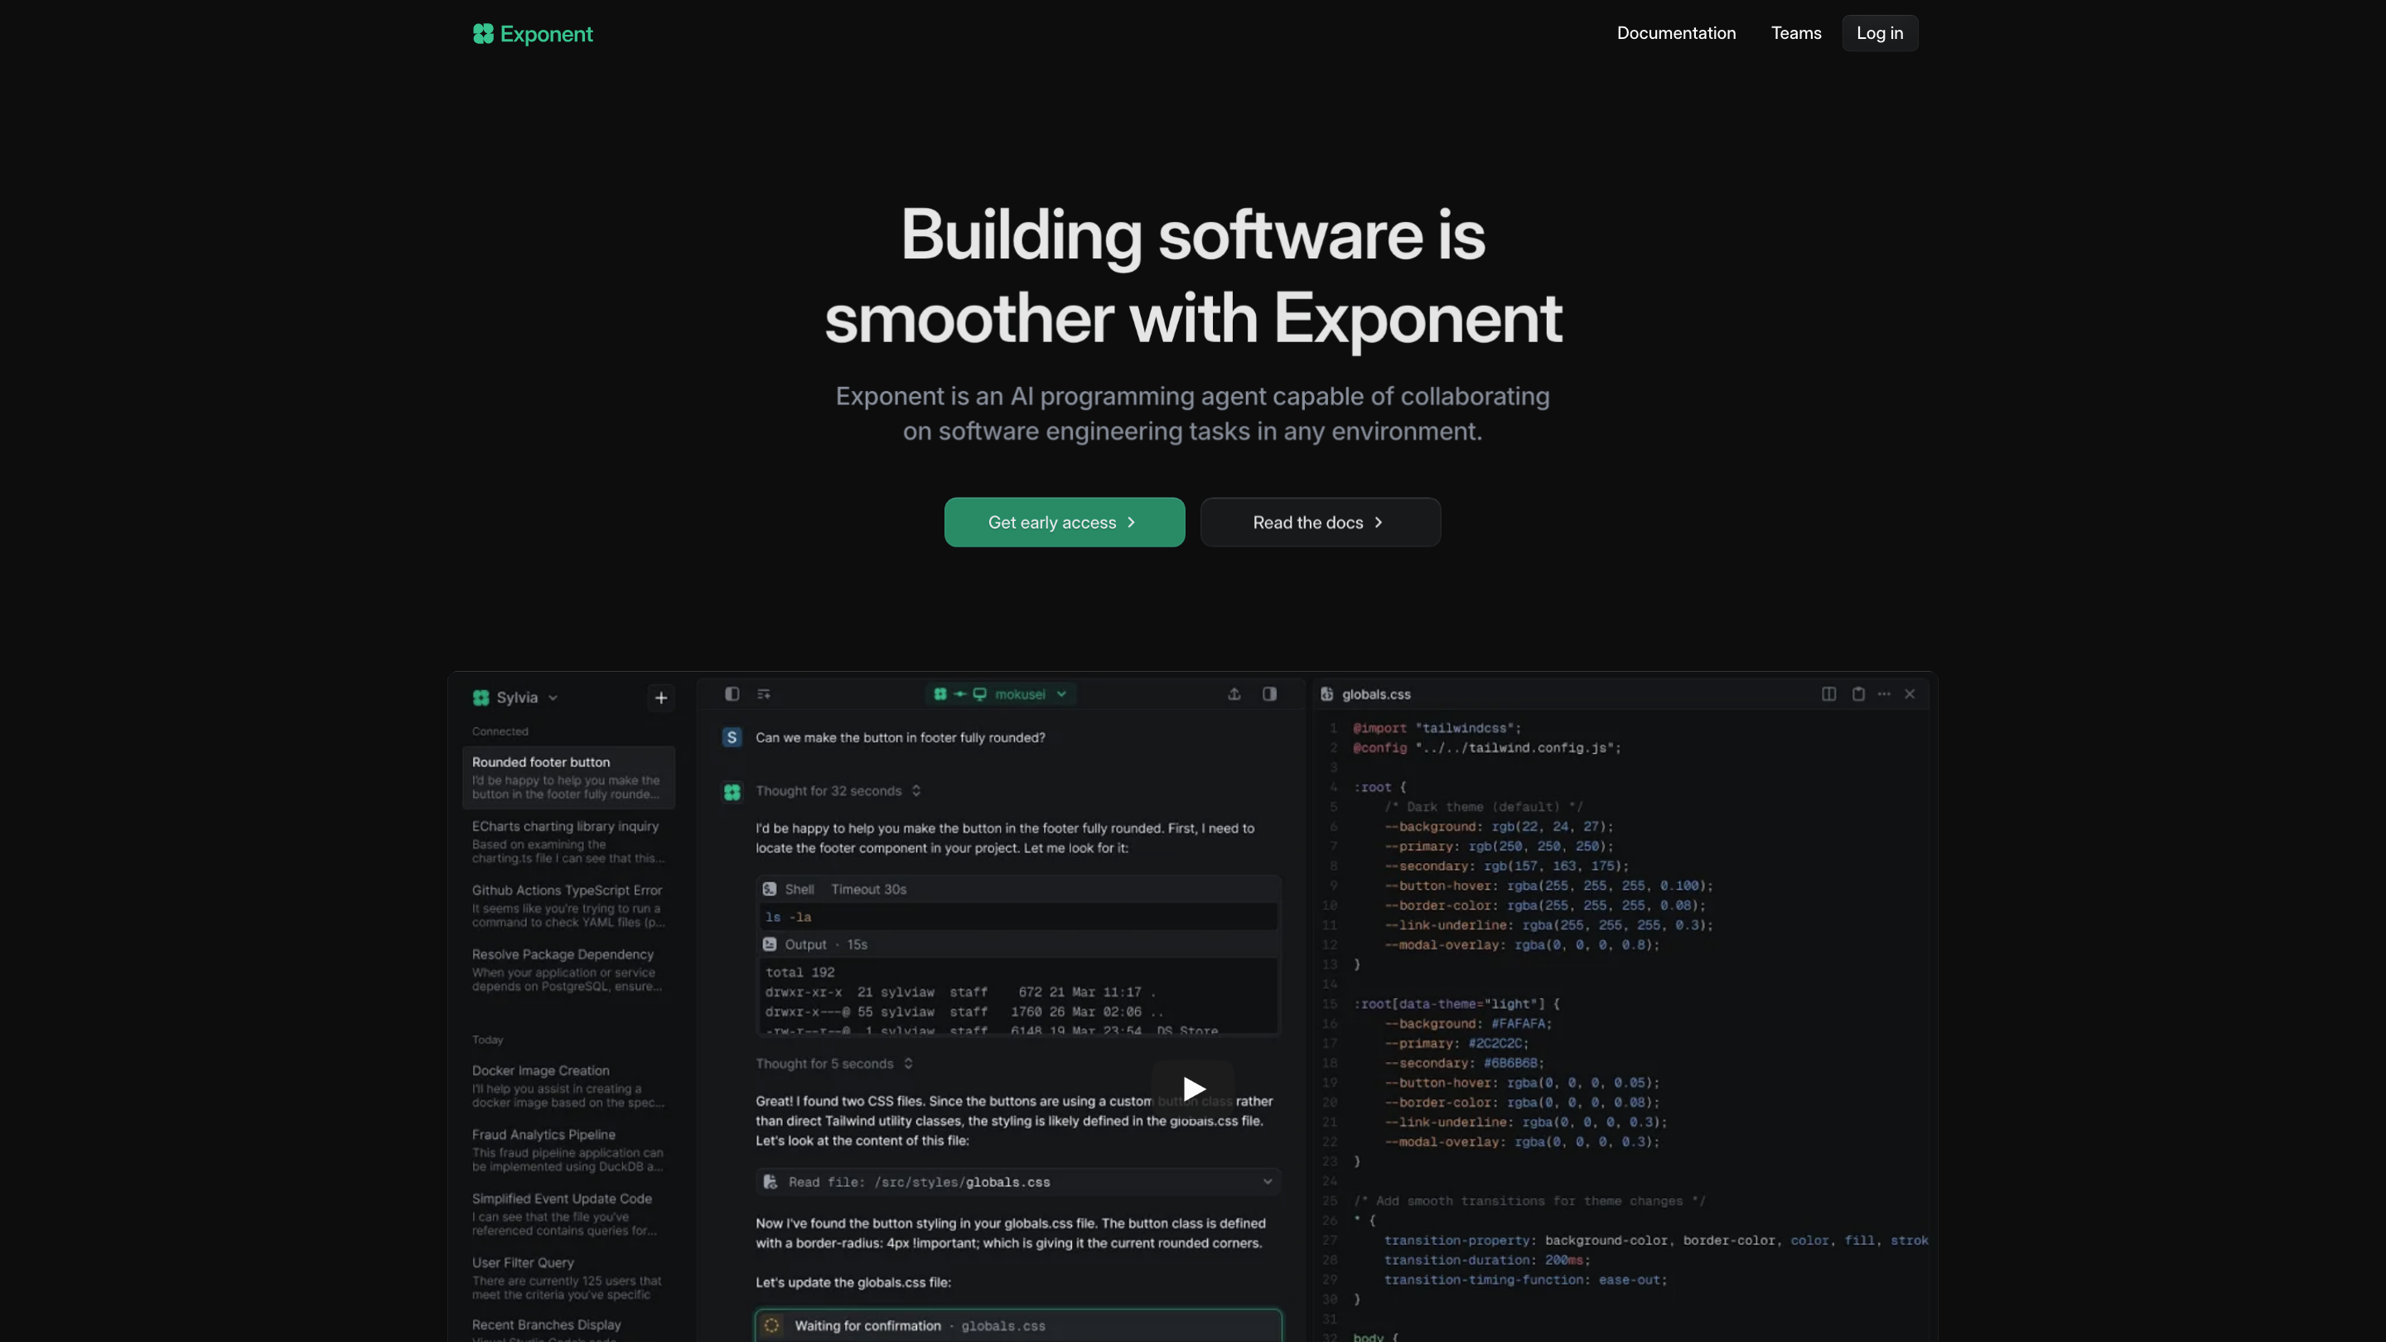Click the clipboard copy icon for globals.css
Image resolution: width=2386 pixels, height=1342 pixels.
(x=1858, y=693)
